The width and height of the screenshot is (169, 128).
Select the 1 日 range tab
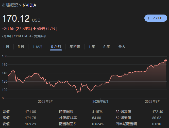click(6, 47)
